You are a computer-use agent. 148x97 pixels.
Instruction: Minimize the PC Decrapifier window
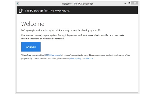pos(125,3)
